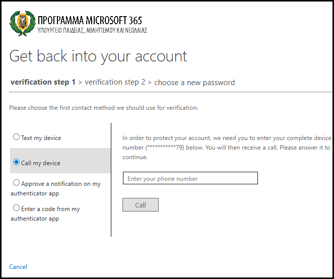Select the 'Text my device' radio button

pos(17,137)
